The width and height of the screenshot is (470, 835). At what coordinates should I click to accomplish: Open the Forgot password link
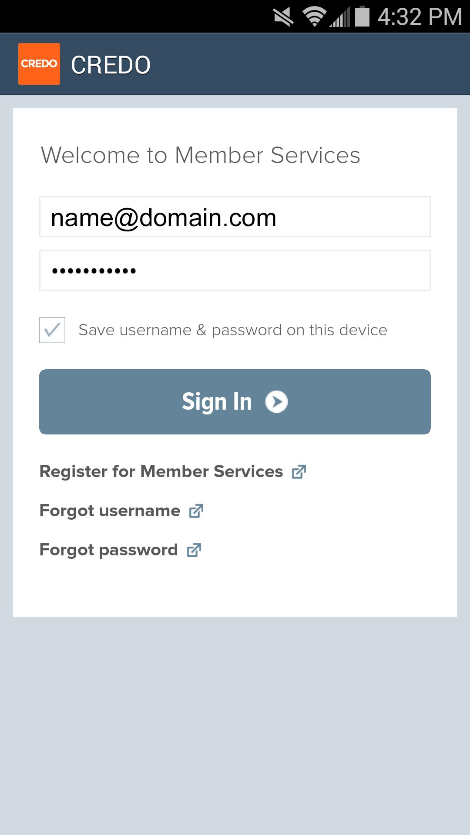click(109, 550)
